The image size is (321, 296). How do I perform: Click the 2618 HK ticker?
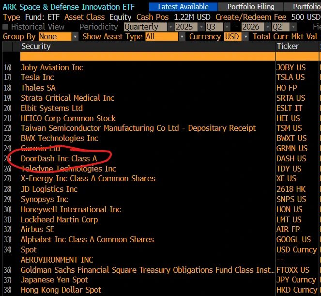291,189
